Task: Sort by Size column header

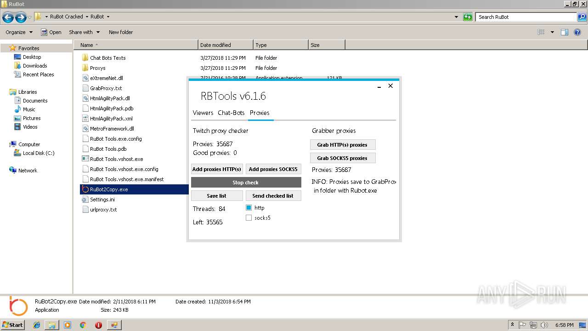Action: [x=327, y=45]
